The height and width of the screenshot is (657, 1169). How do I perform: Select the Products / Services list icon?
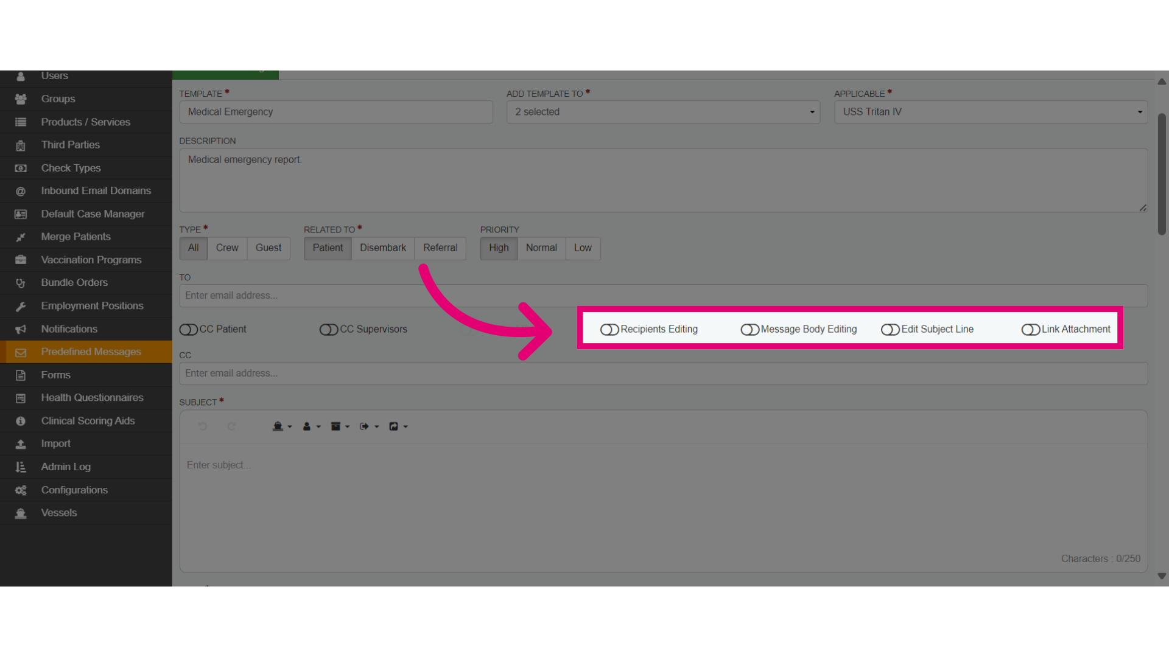21,122
